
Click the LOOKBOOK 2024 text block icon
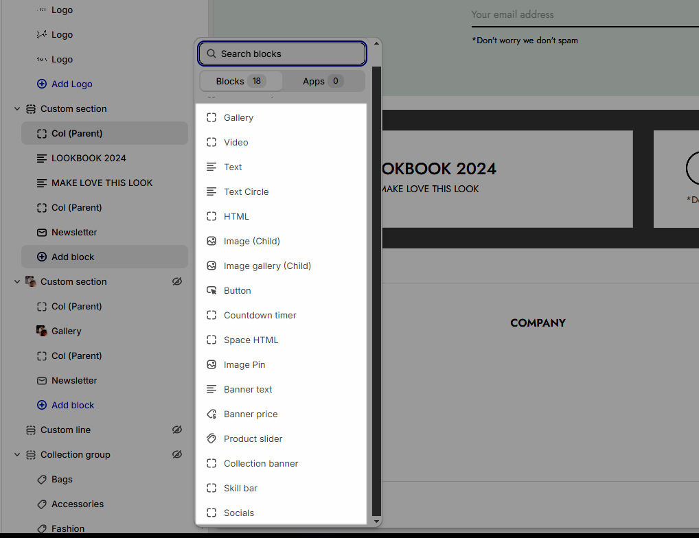[x=41, y=158]
